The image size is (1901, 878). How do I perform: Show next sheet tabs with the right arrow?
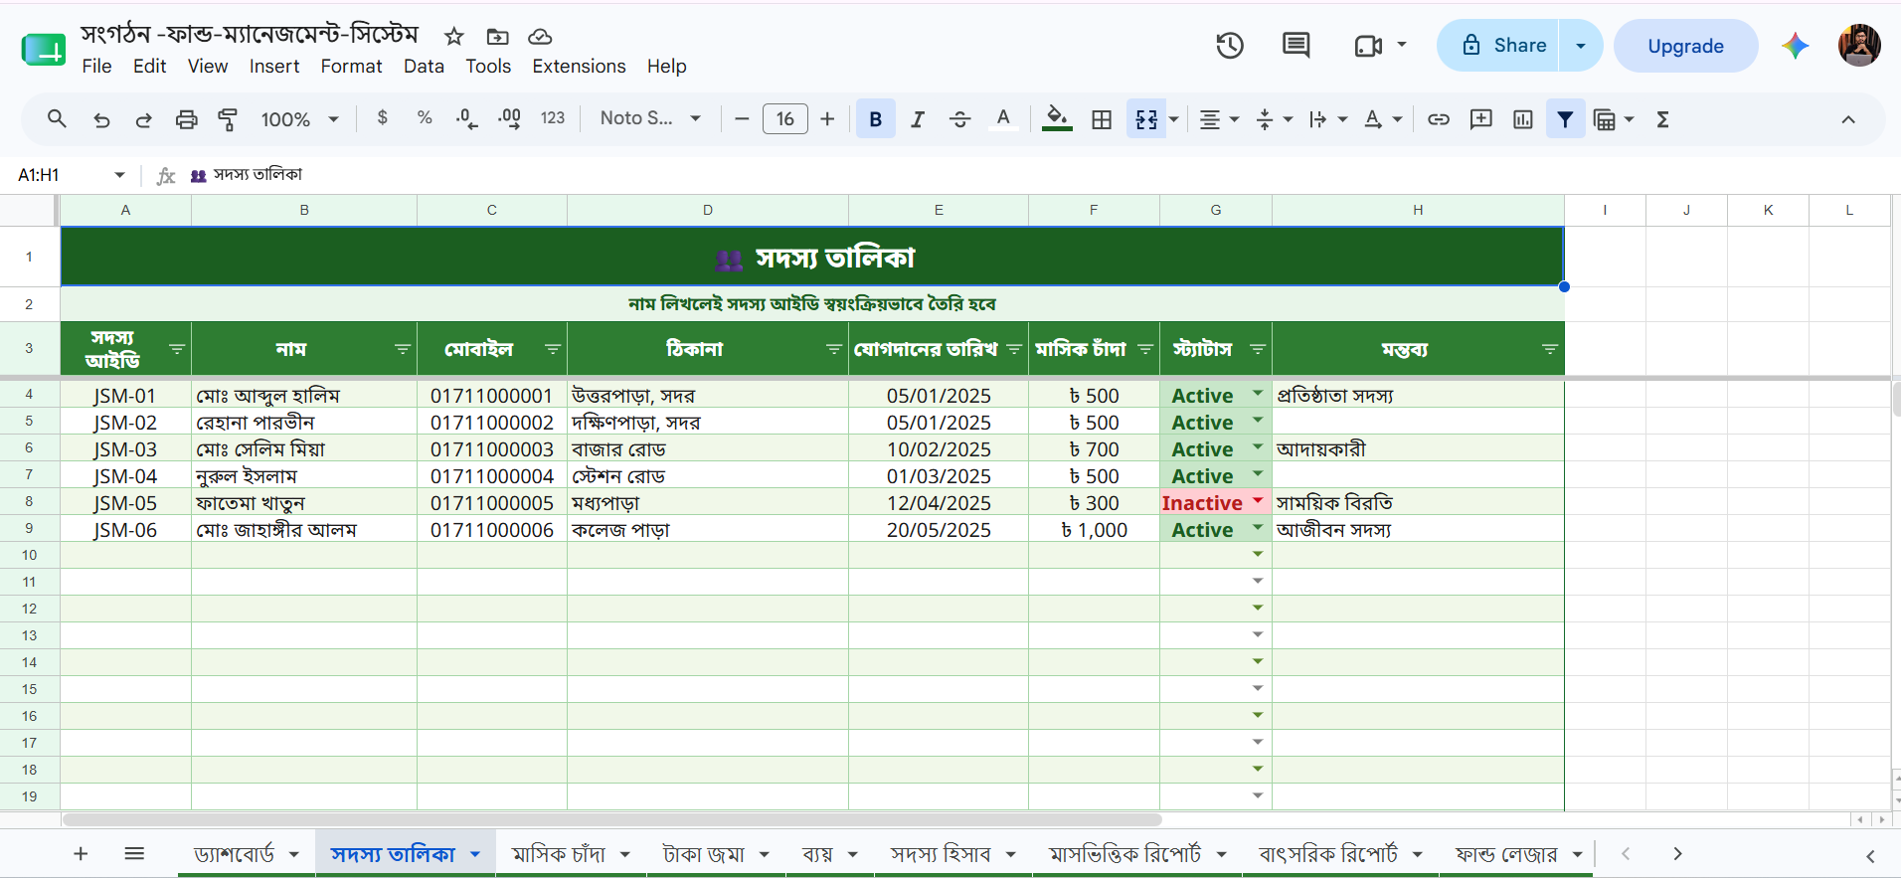tap(1677, 854)
